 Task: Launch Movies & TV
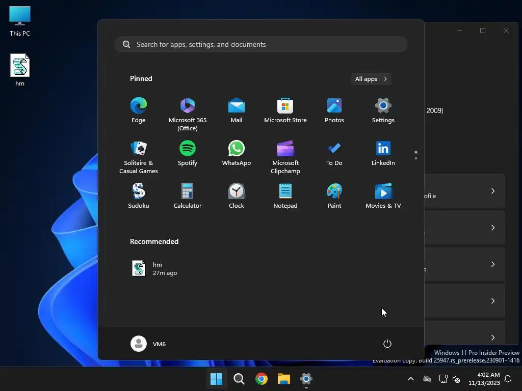tap(383, 196)
